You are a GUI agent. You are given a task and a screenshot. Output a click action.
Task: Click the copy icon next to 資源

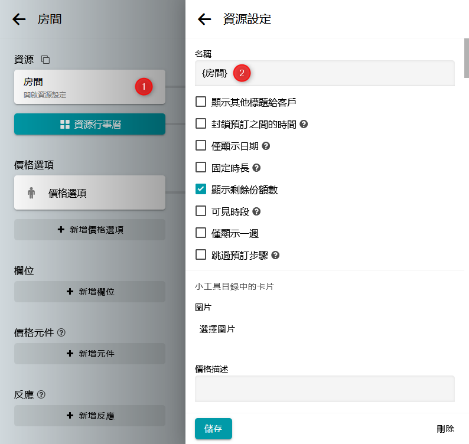45,60
